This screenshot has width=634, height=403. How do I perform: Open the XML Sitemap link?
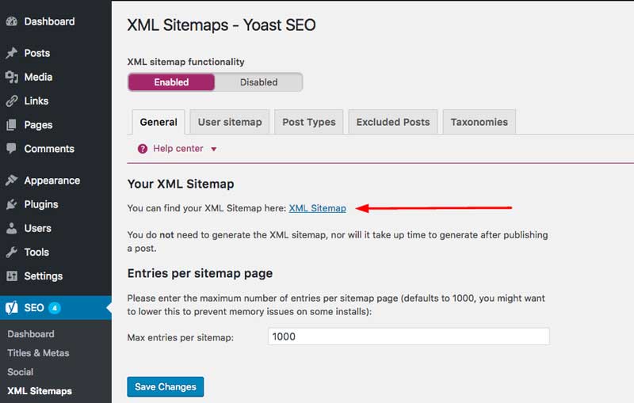point(317,208)
